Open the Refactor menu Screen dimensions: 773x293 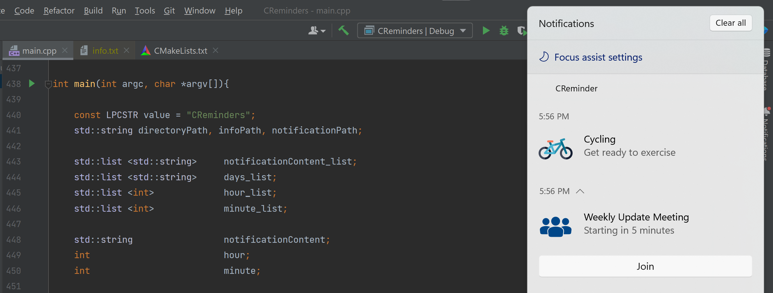pos(59,11)
